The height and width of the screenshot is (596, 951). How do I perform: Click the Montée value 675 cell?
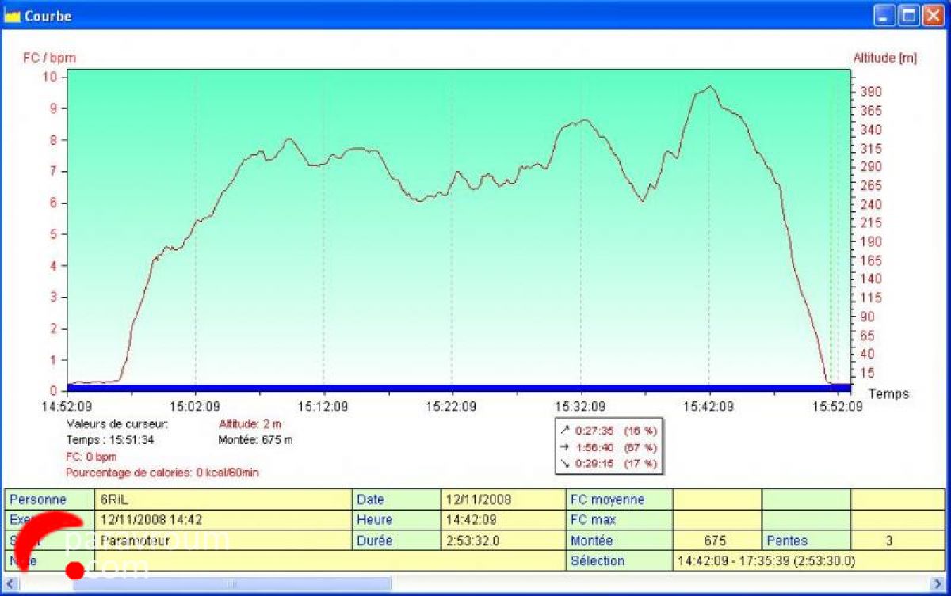point(716,541)
